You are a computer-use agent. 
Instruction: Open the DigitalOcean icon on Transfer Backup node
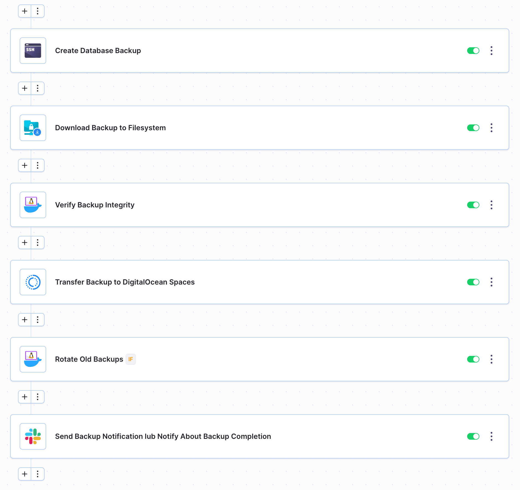[x=33, y=282]
